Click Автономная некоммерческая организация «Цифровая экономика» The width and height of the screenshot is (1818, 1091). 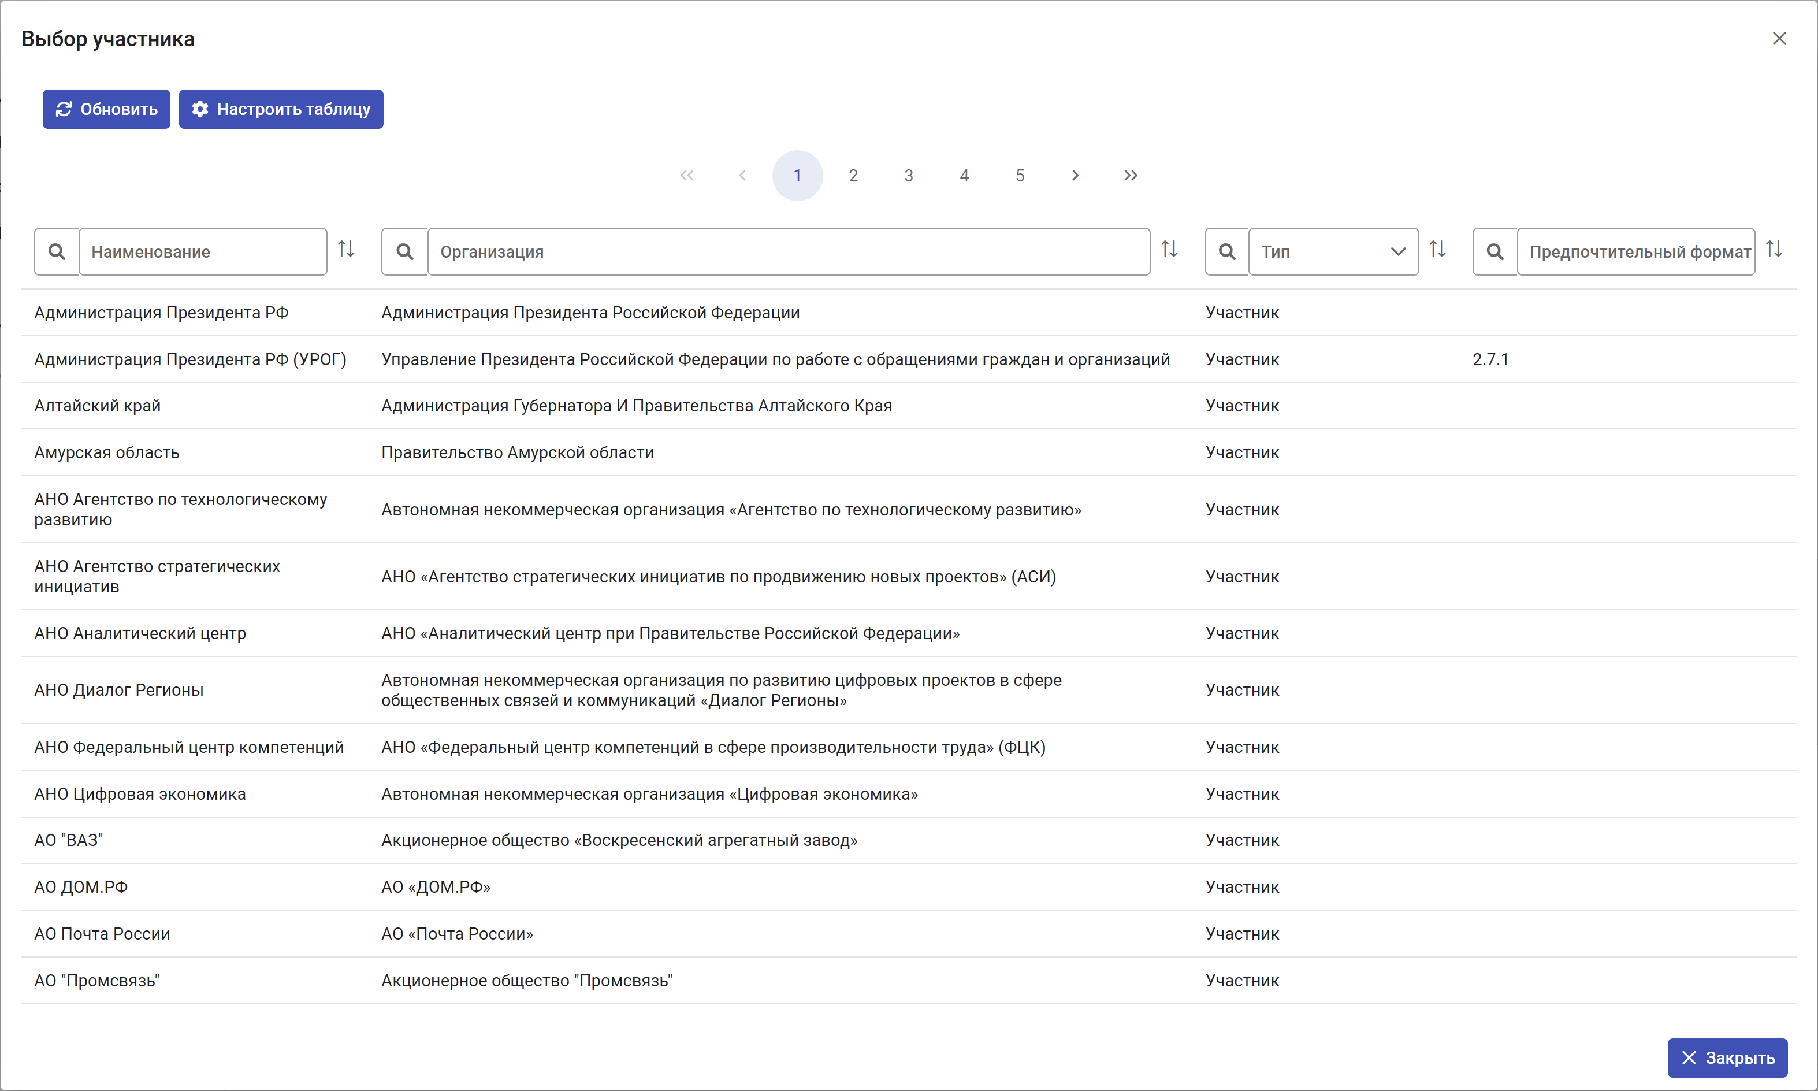point(649,794)
